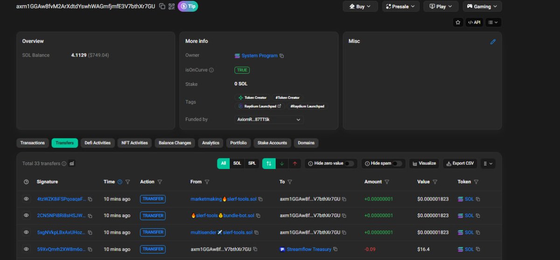Preview the 59XvQmrh2XW8m6o transaction with eye icon
Screen dimensions: 560x260
26,249
